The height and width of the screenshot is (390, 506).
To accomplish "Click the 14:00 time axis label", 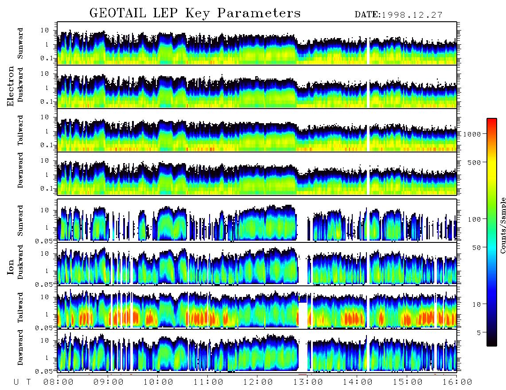I will point(358,382).
